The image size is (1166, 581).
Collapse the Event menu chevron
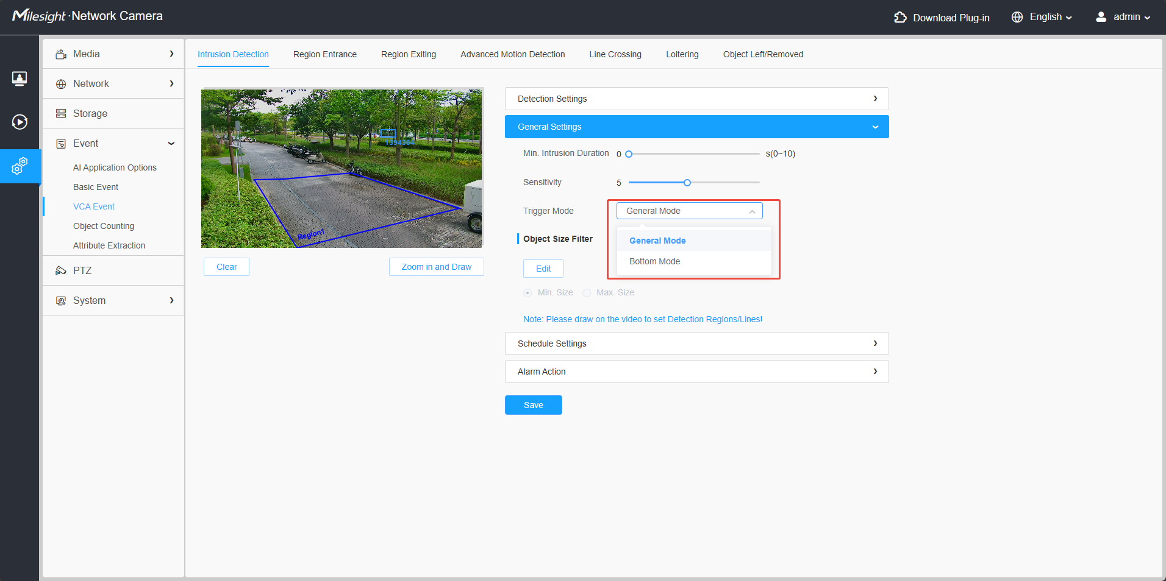[x=171, y=144]
